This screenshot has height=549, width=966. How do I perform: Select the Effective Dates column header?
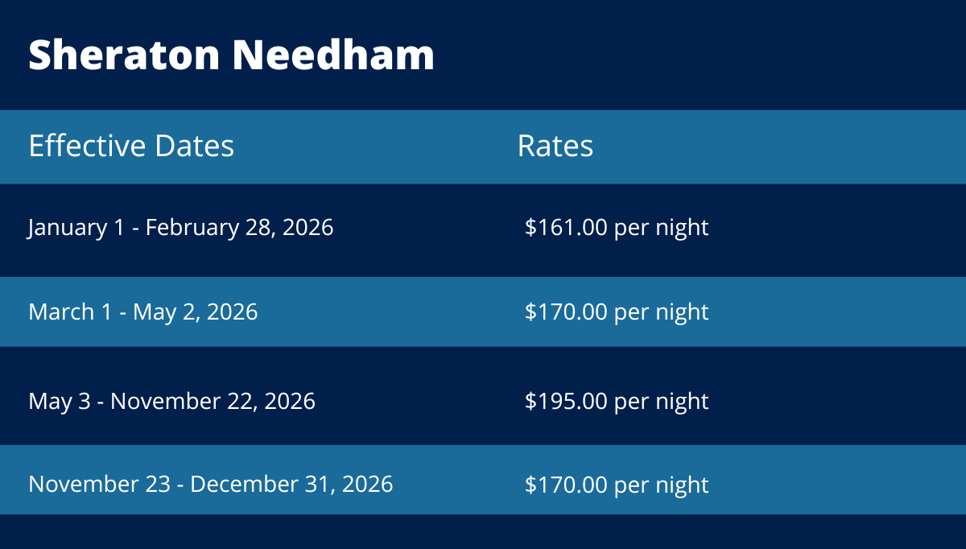click(131, 146)
